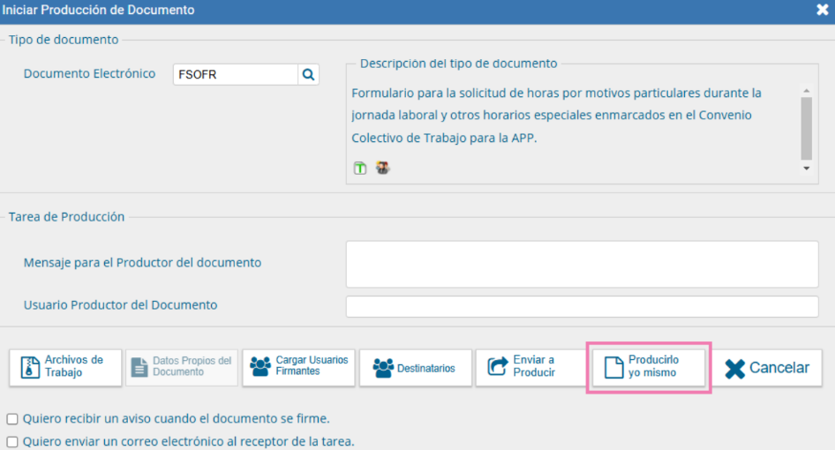
Task: Enable notification when the document is signed
Action: click(12, 419)
